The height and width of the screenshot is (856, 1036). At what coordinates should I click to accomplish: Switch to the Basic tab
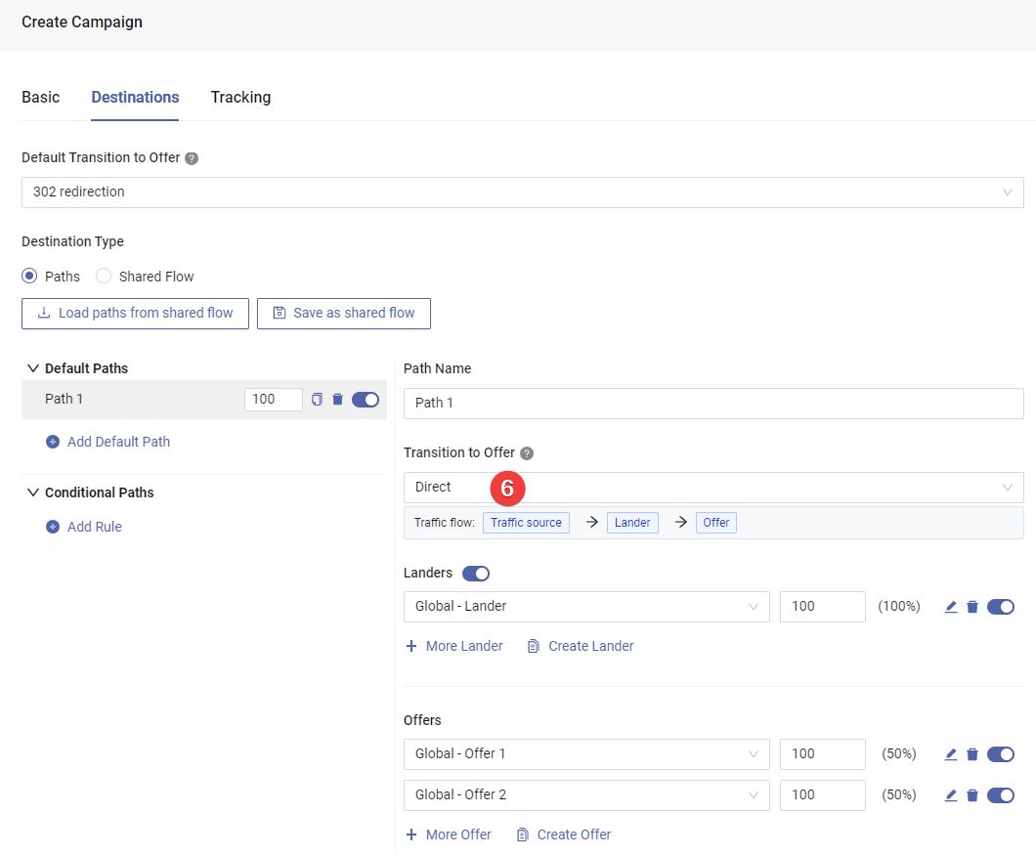40,97
